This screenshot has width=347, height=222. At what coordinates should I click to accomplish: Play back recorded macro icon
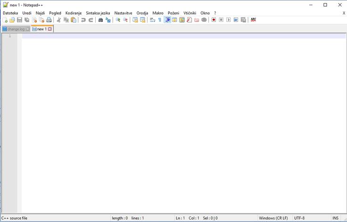228,20
